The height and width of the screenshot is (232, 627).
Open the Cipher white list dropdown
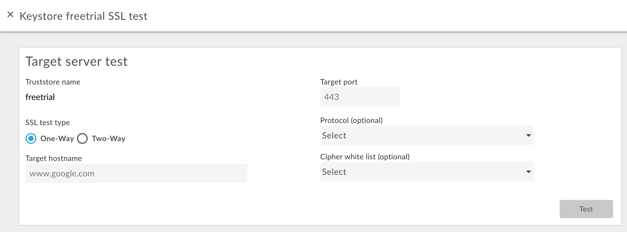[422, 172]
